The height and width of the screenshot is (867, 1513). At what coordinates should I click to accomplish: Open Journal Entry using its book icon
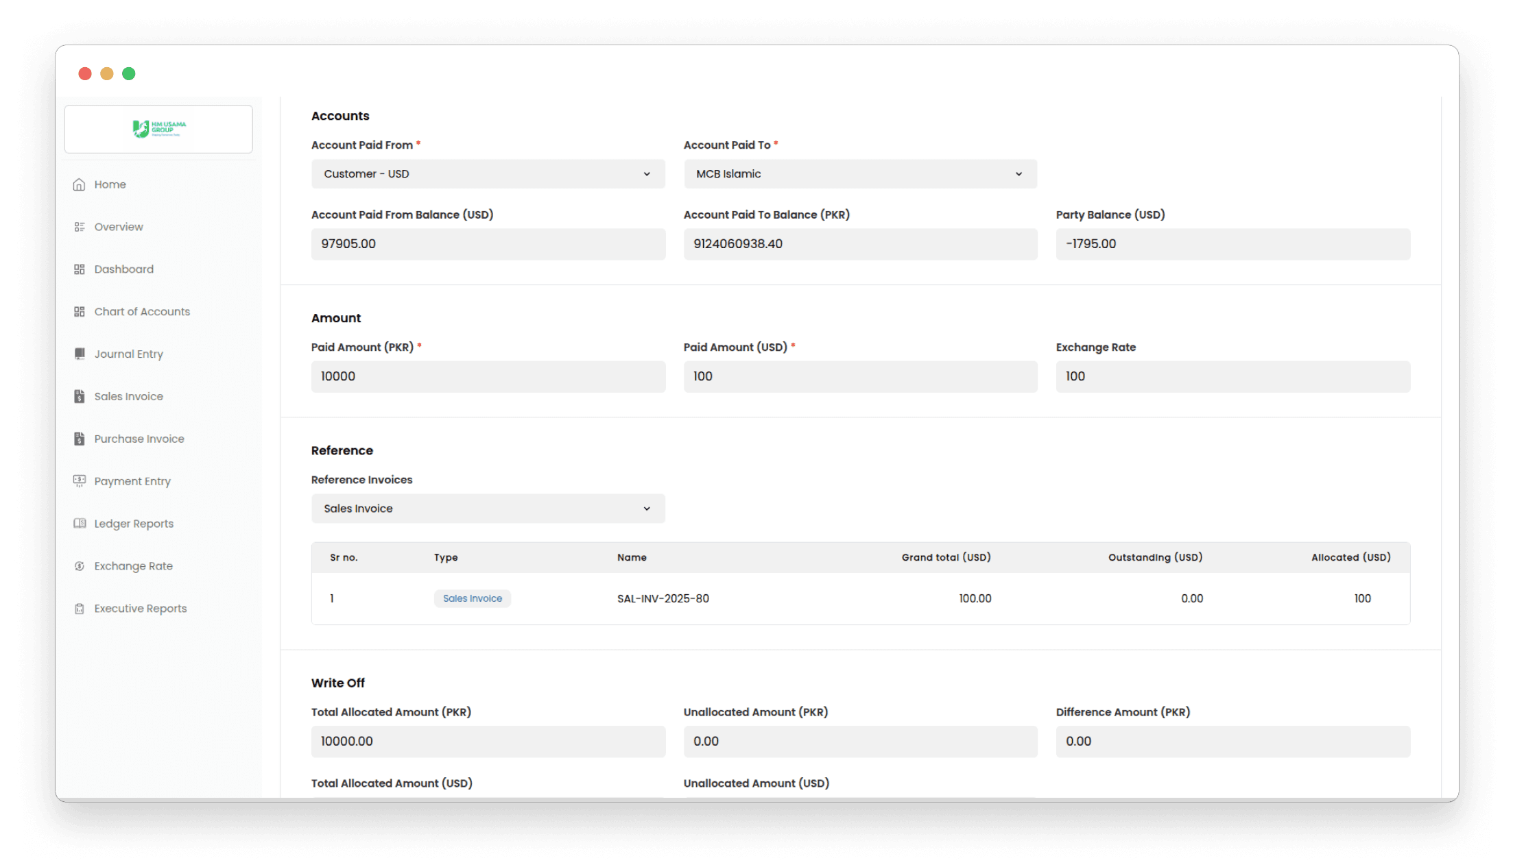click(x=79, y=354)
